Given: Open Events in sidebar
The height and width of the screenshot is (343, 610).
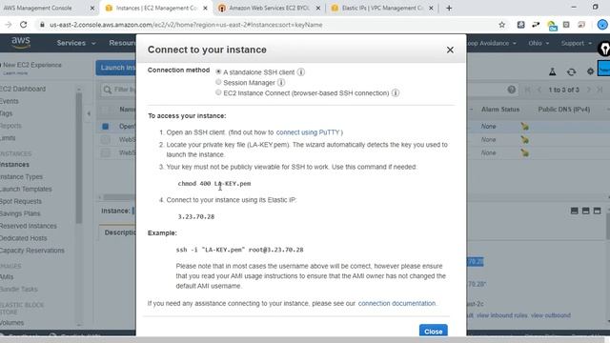Looking at the screenshot, I should (10, 101).
